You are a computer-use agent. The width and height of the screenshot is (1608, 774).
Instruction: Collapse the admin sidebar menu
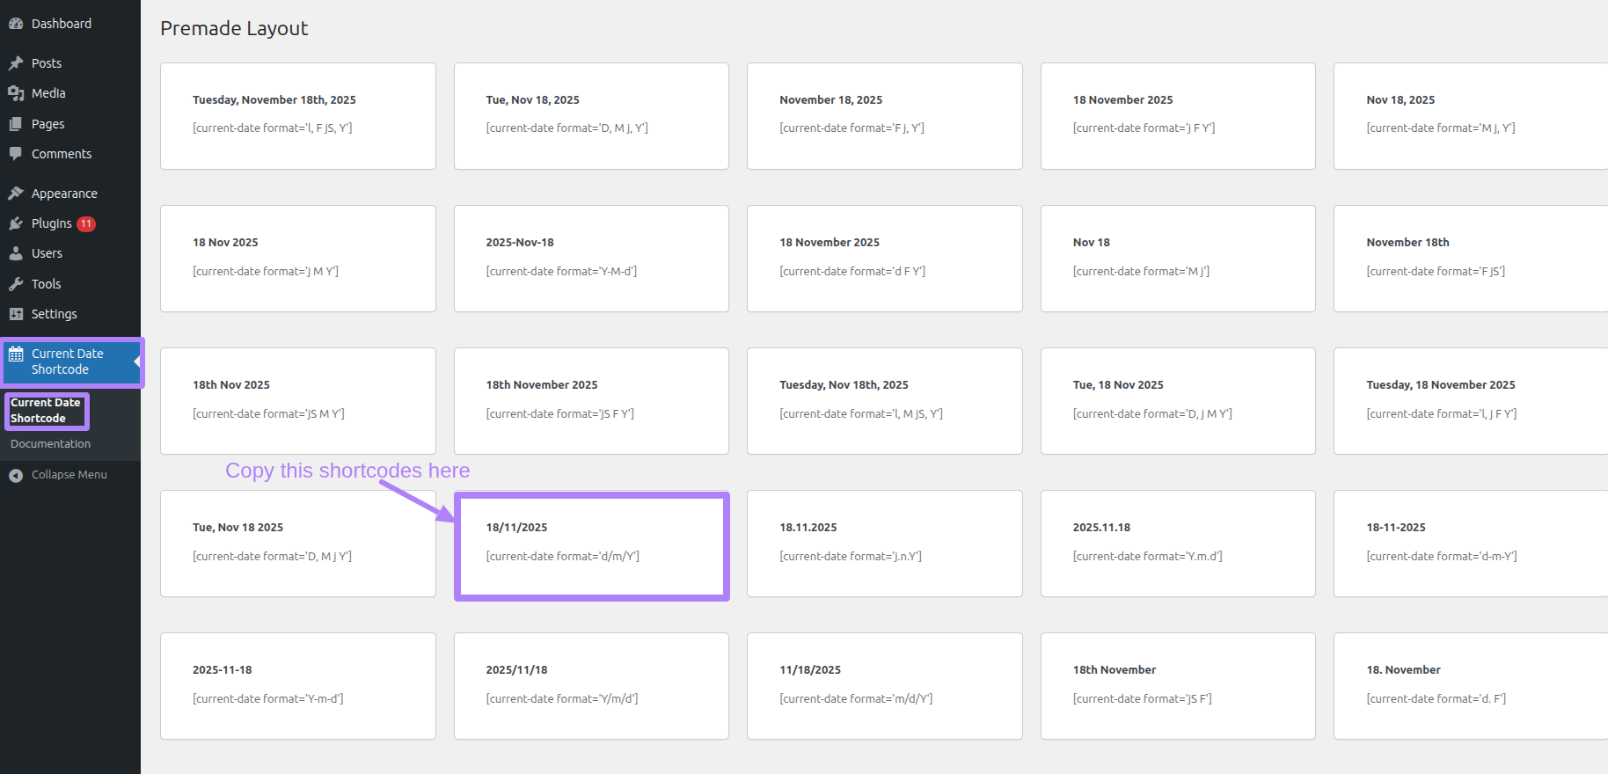coord(59,475)
